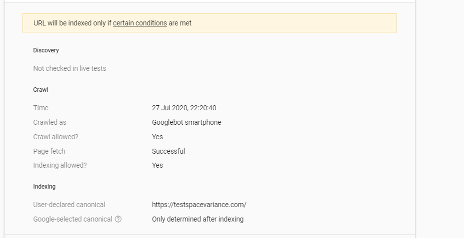The width and height of the screenshot is (464, 238).
Task: Click 'Yes' next to Crawl allowed
Action: tap(157, 137)
